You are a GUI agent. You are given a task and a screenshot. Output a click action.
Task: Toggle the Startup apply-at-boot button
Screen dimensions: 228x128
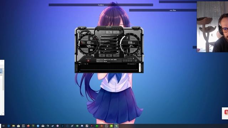(x=88, y=60)
